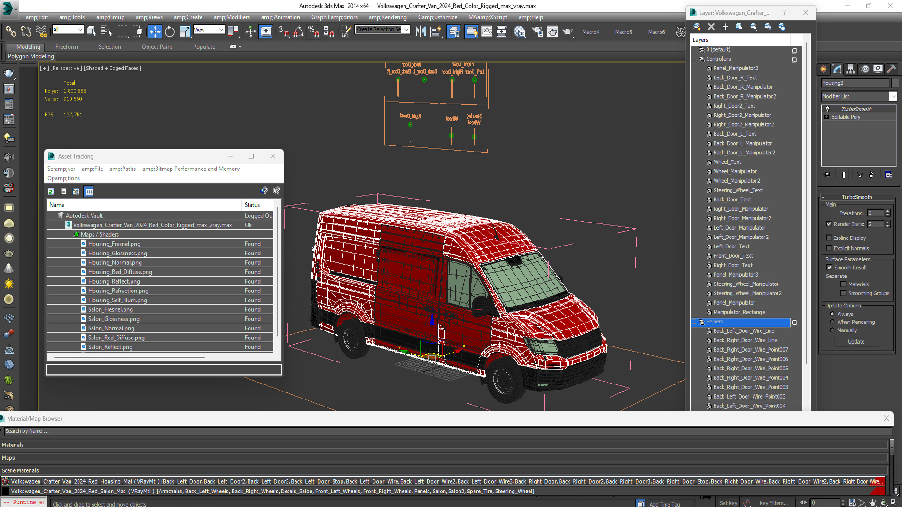Open Curve Editor icon
This screenshot has height=507, width=902.
(487, 31)
